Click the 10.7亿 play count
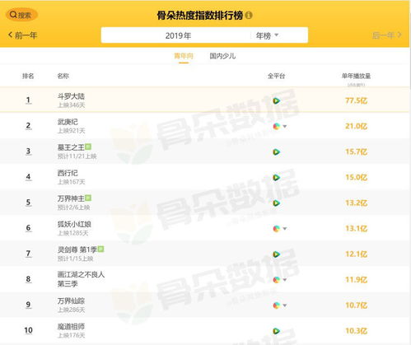 (x=356, y=305)
